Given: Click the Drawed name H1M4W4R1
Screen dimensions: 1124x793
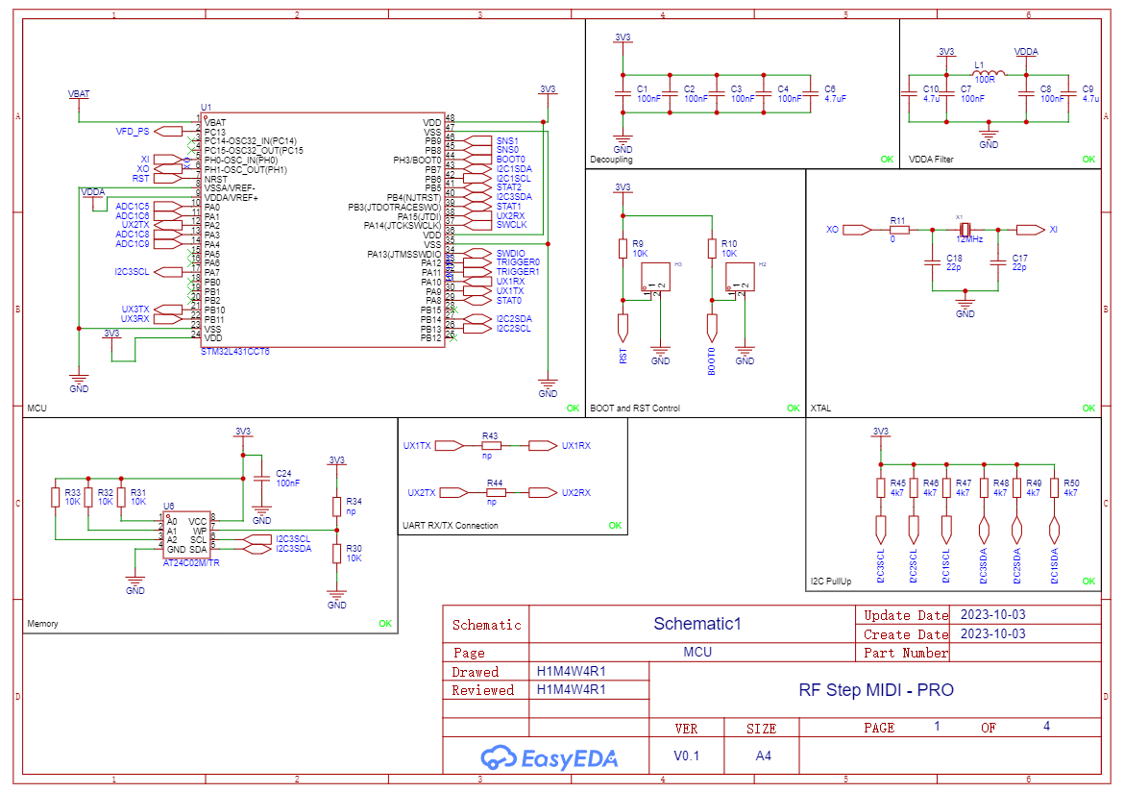Looking at the screenshot, I should pos(572,671).
